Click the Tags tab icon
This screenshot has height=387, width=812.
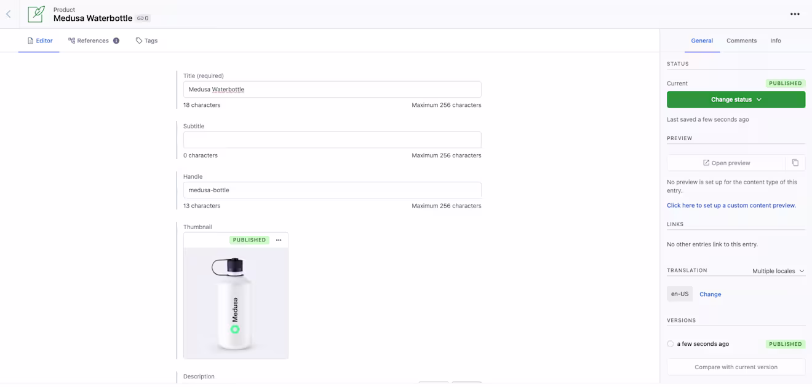(x=139, y=41)
